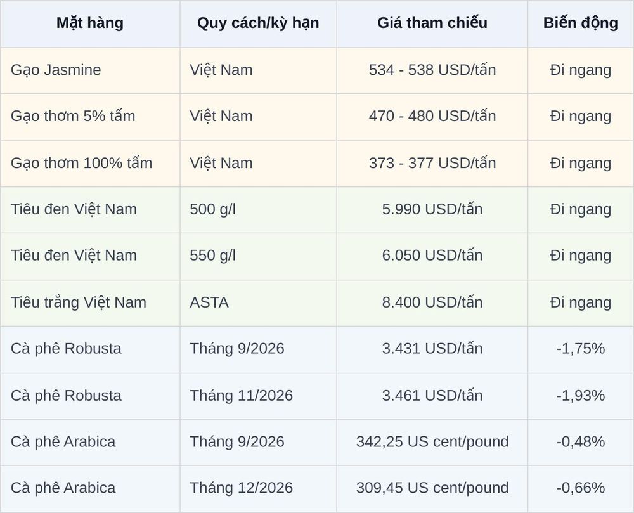Select the Gạo thơm 100% tấm cell
This screenshot has height=513, width=634.
(90, 164)
